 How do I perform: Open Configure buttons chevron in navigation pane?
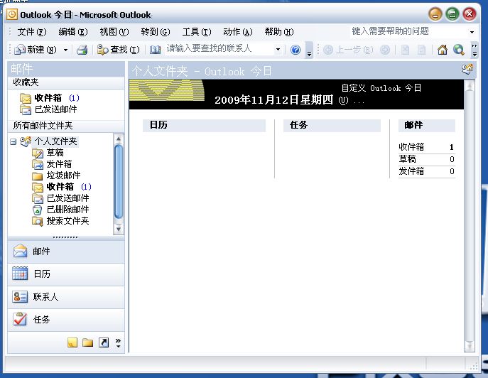(118, 342)
